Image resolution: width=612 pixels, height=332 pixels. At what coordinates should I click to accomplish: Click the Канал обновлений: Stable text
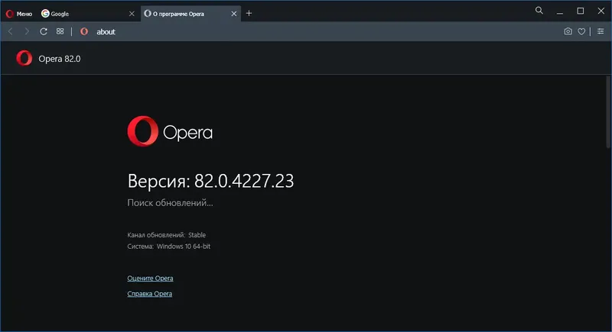166,235
